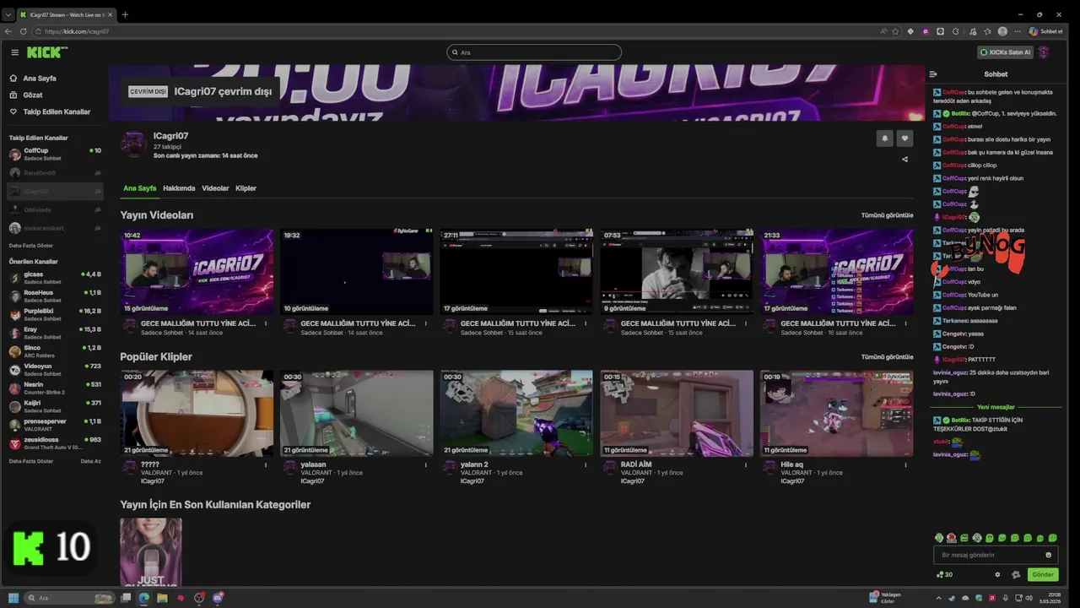Switch to the Hakkımda tab
This screenshot has width=1080, height=608.
[x=179, y=188]
